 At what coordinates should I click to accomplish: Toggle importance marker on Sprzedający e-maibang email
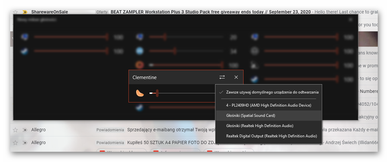pyautogui.click(x=25, y=130)
